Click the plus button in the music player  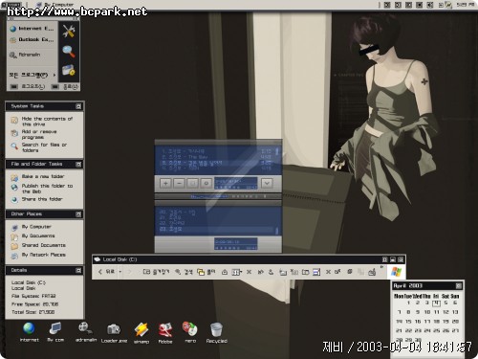[165, 183]
